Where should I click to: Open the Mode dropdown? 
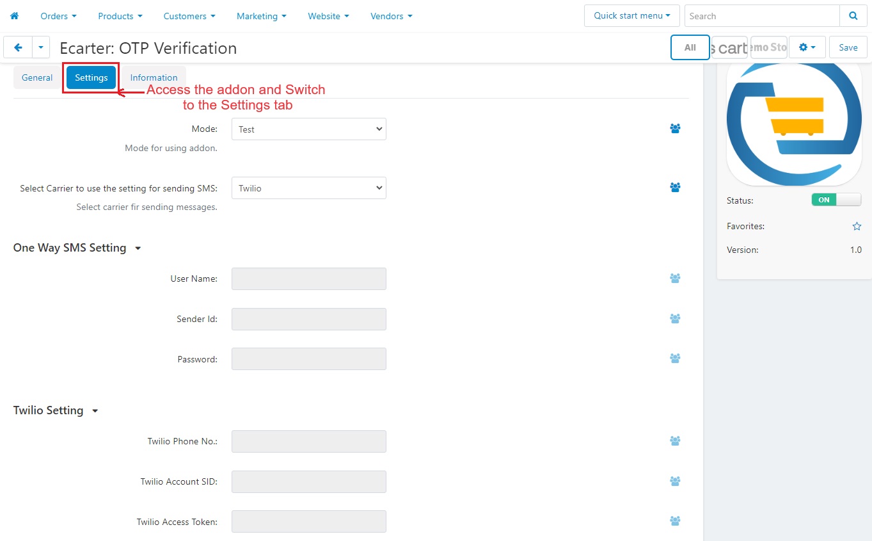coord(308,129)
